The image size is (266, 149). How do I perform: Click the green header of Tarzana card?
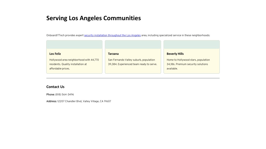(133, 44)
